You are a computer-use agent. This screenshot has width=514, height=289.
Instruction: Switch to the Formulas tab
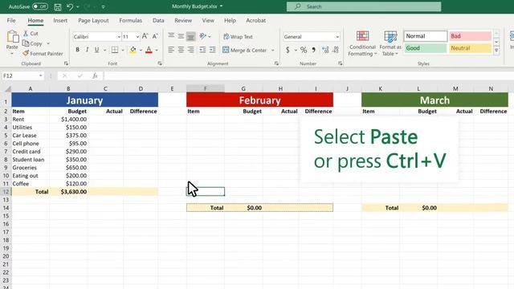pyautogui.click(x=130, y=20)
